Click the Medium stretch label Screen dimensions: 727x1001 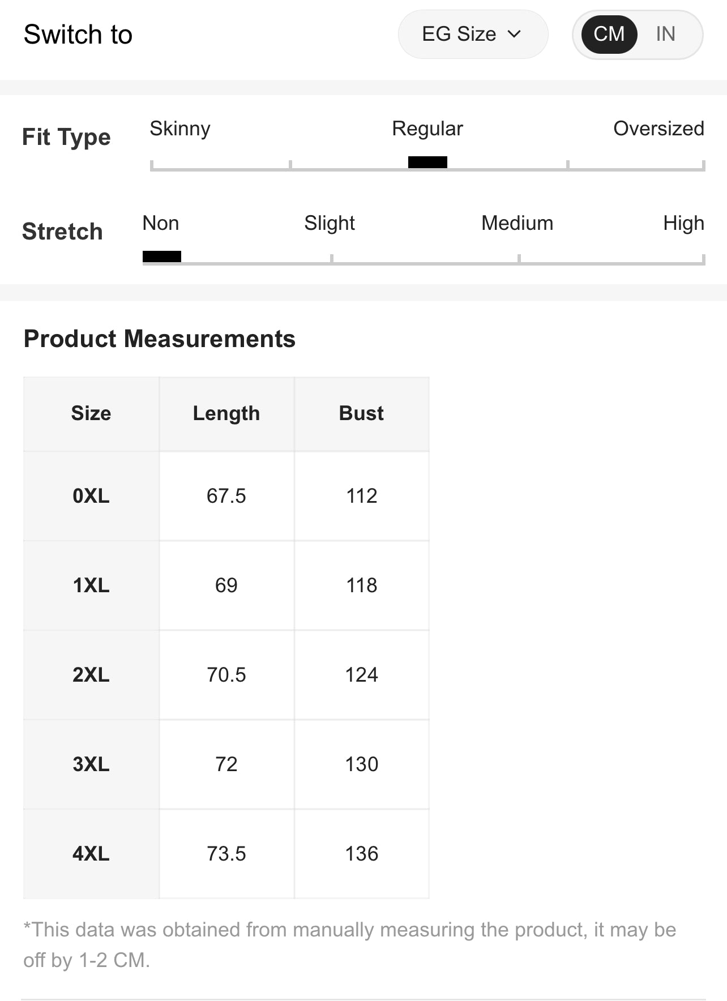tap(517, 224)
